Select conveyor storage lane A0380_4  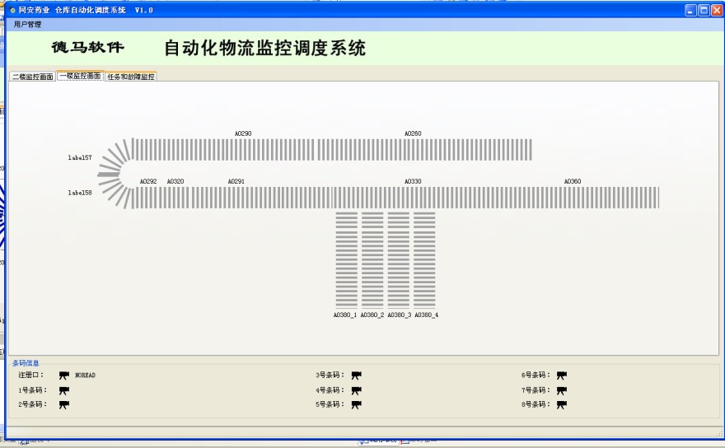coord(424,259)
